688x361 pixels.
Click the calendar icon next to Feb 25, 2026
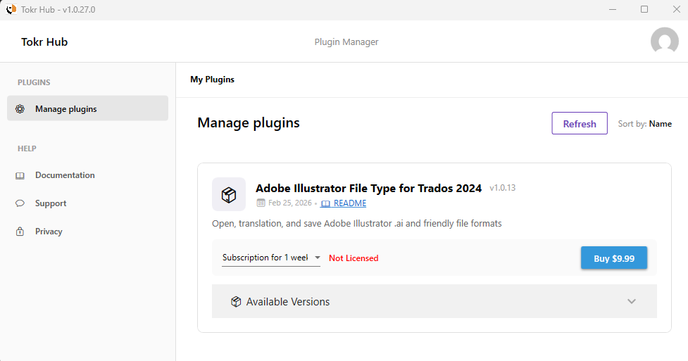point(261,203)
